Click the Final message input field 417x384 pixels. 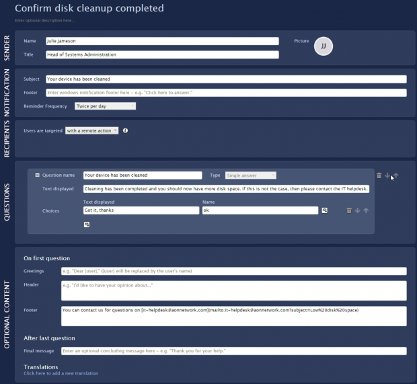(233, 351)
